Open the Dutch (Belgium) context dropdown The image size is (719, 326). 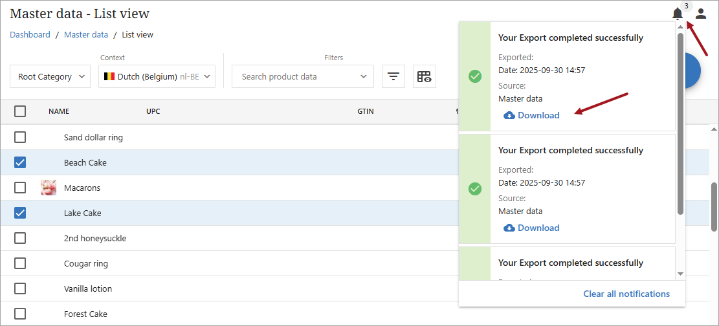(x=158, y=76)
